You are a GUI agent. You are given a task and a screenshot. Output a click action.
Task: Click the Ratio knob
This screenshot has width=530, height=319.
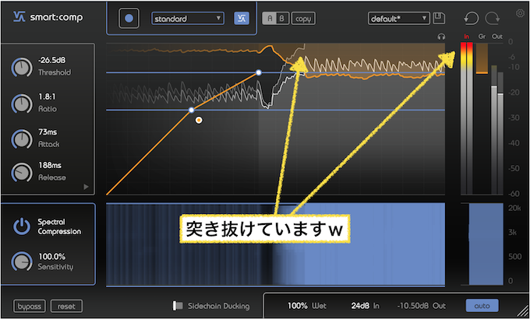click(22, 103)
